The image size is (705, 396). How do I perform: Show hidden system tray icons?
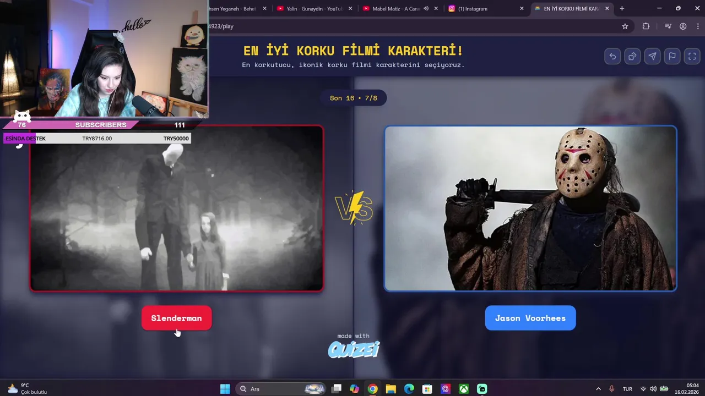click(x=599, y=389)
